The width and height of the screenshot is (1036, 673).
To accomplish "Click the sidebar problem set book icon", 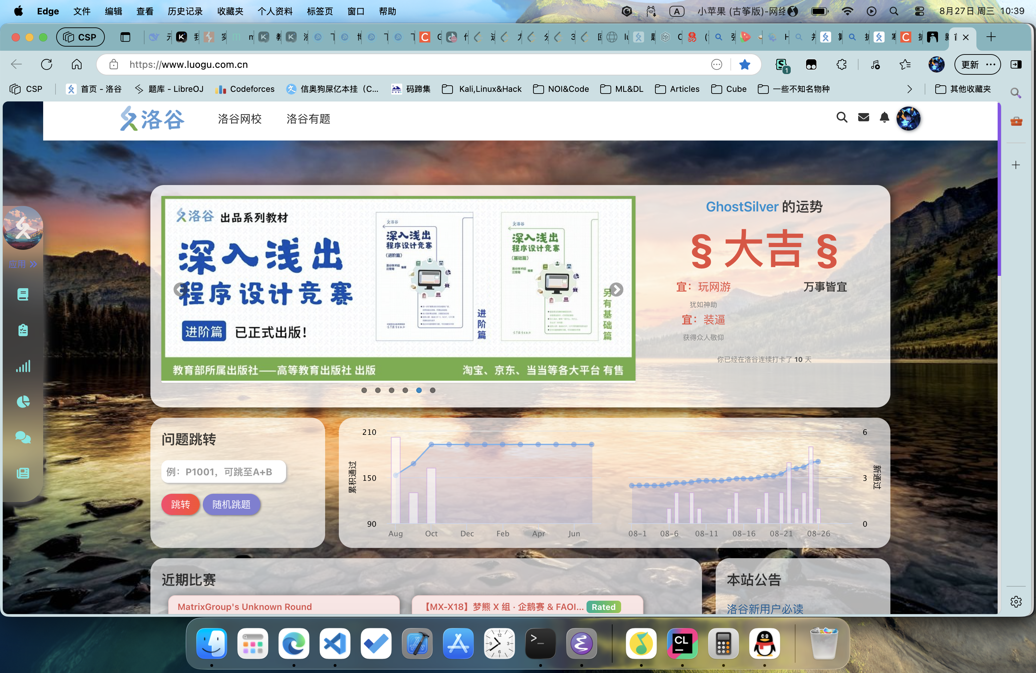I will 23,294.
